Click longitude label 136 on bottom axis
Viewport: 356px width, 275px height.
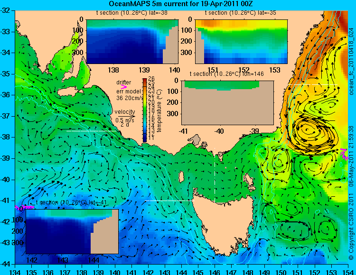(48, 272)
